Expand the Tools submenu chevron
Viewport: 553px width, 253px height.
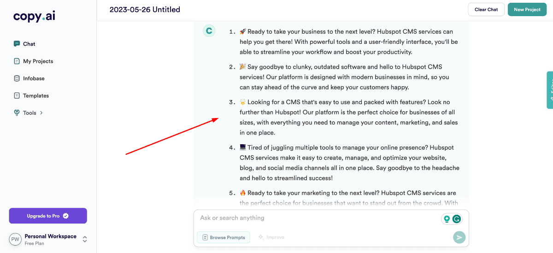click(x=41, y=113)
